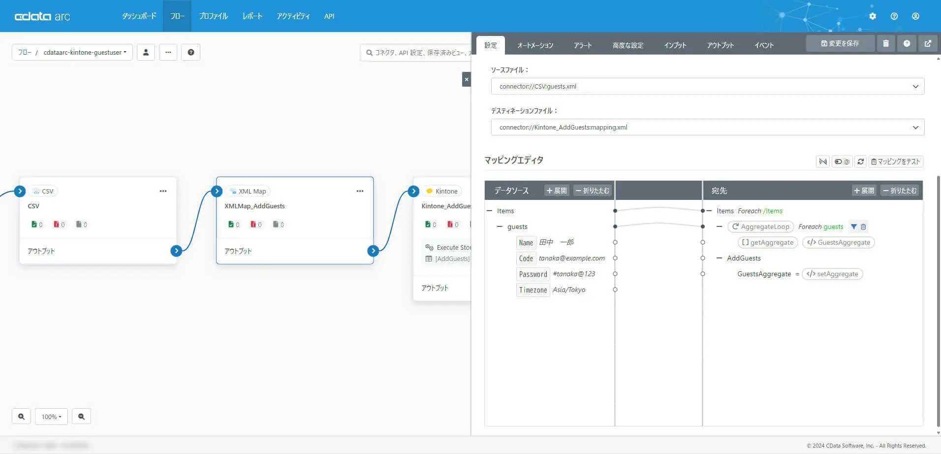Open the settings gear in the top bar
Viewport: 941px width, 454px height.
[x=873, y=16]
